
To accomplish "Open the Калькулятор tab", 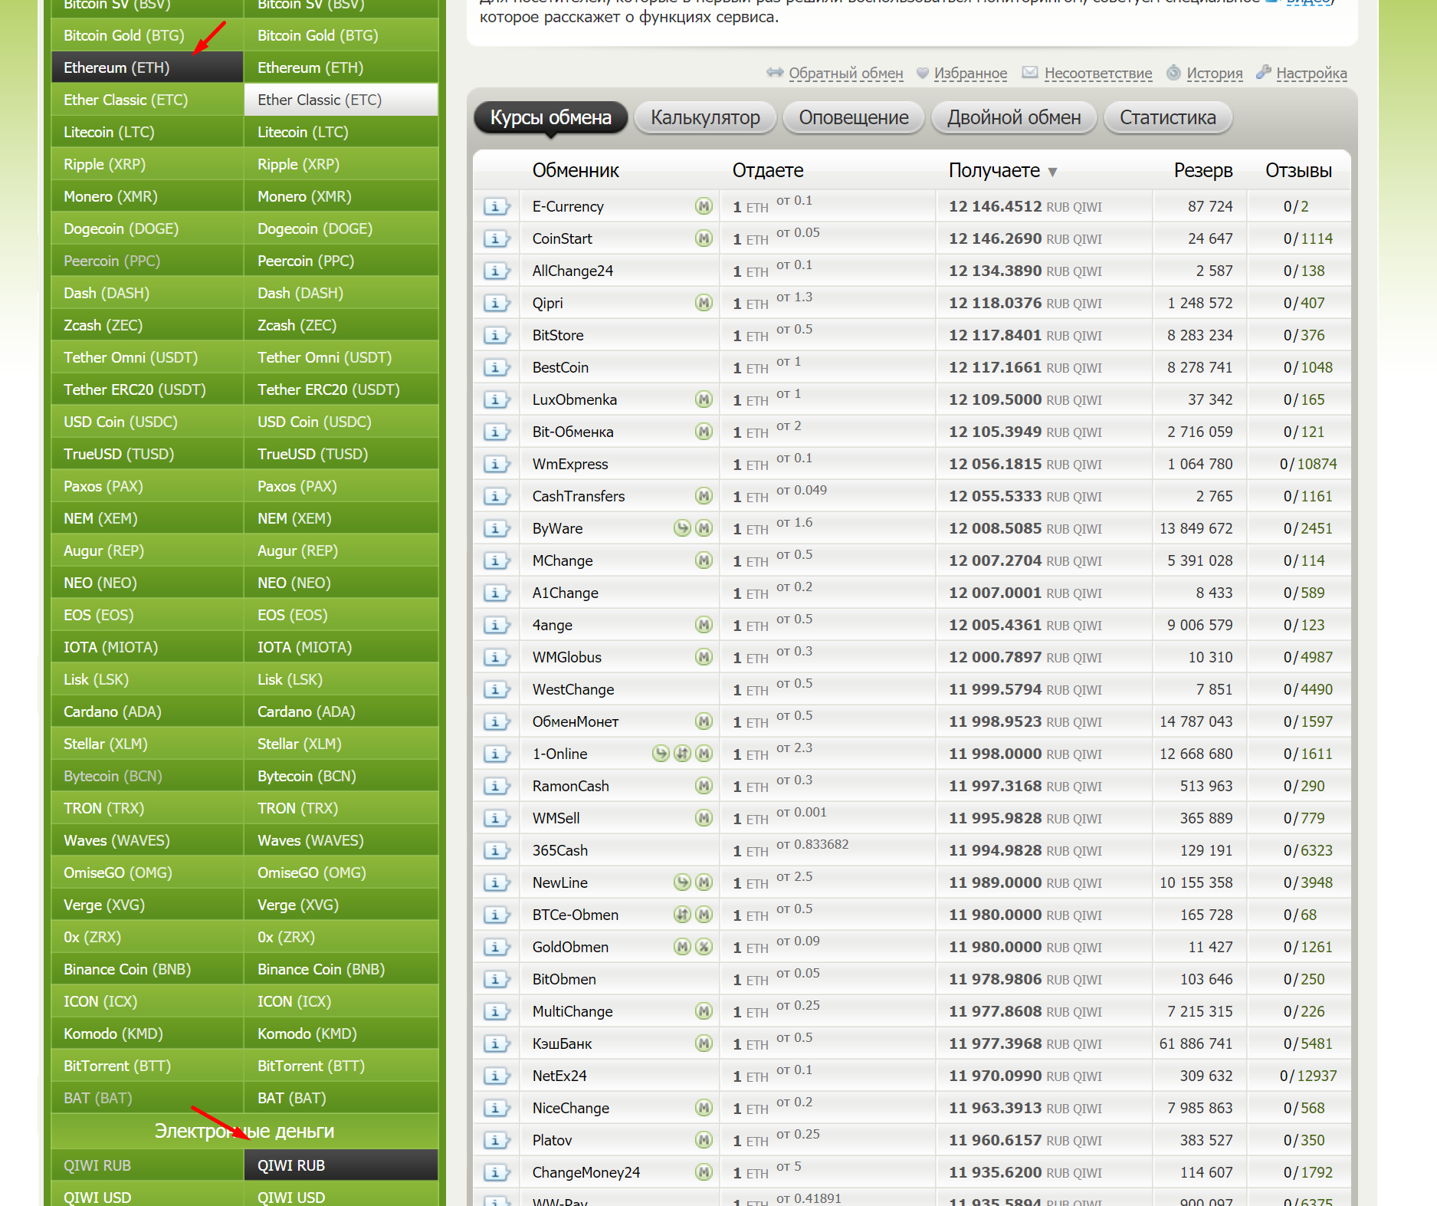I will [705, 118].
